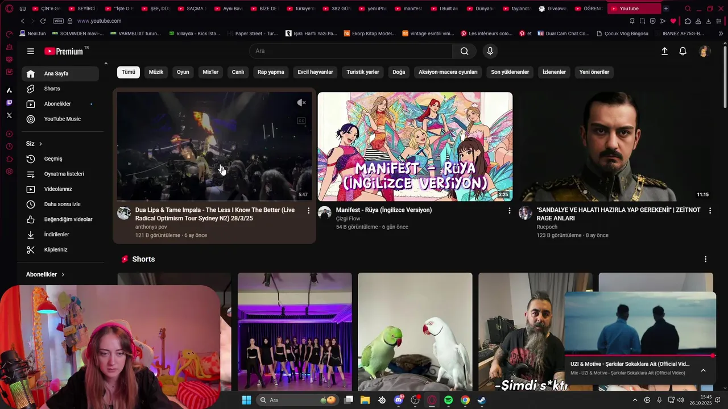
Task: Select the Müzik filter chip
Action: tap(156, 72)
